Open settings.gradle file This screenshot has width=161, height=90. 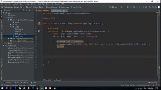click(19, 60)
